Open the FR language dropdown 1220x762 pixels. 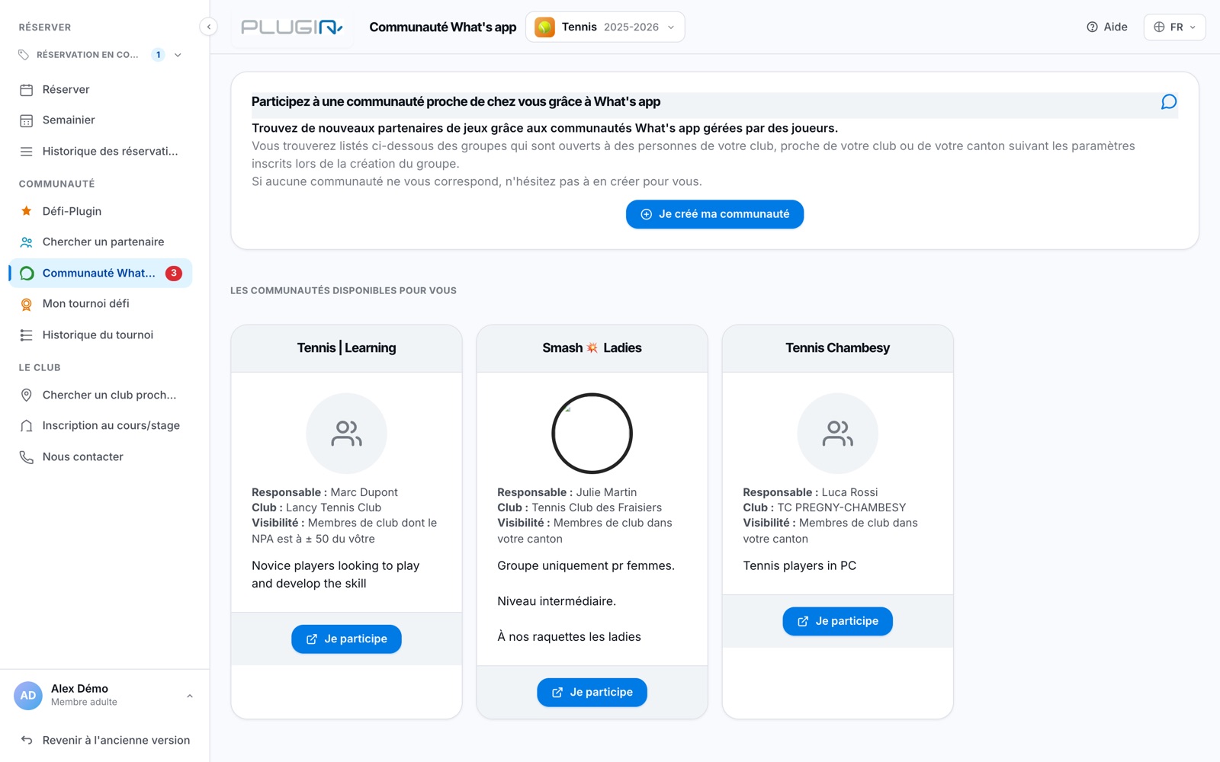point(1174,27)
